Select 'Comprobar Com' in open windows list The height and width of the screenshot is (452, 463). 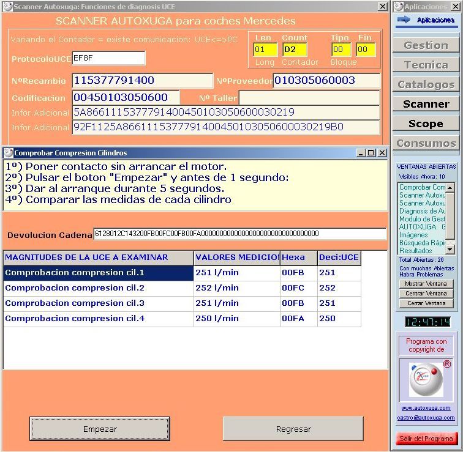(422, 187)
